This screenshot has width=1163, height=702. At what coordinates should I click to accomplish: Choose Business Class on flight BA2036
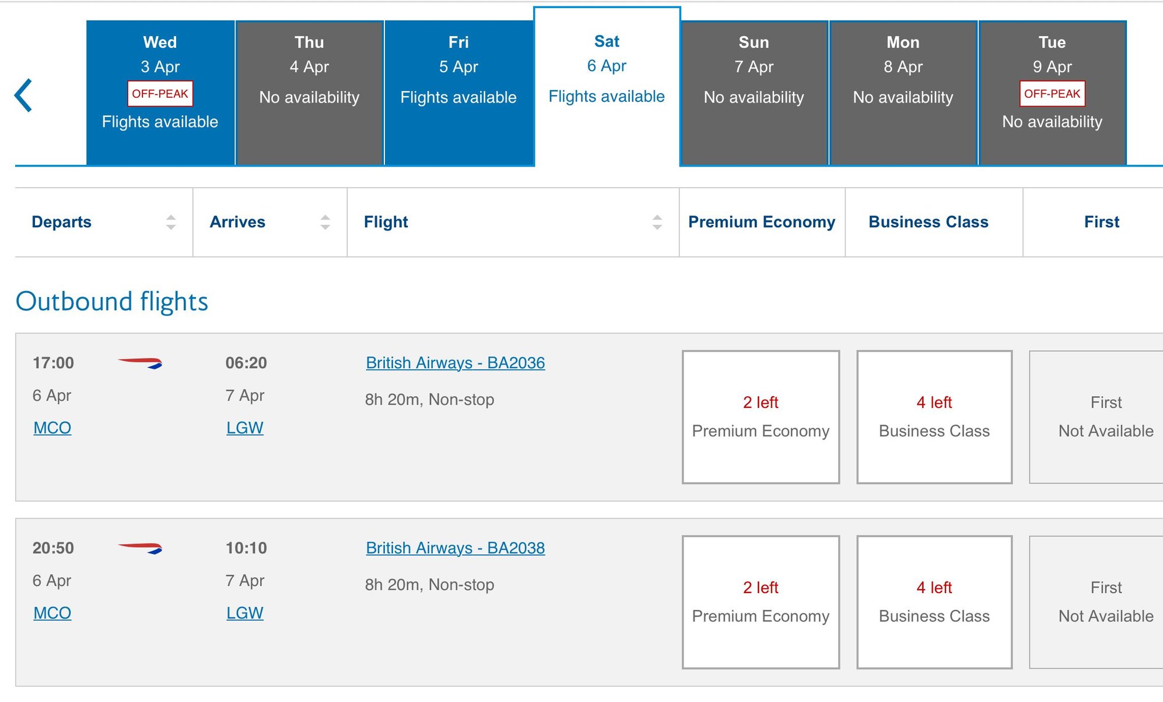click(x=934, y=417)
